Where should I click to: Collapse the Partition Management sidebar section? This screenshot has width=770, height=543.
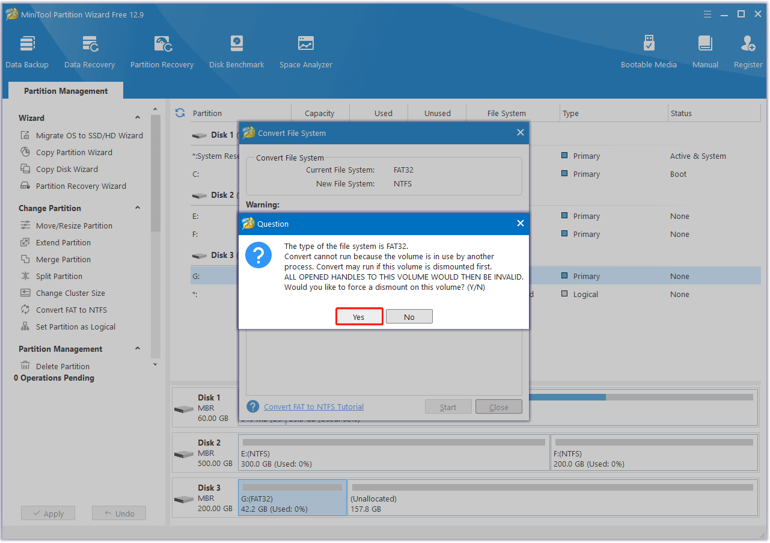[x=138, y=349]
